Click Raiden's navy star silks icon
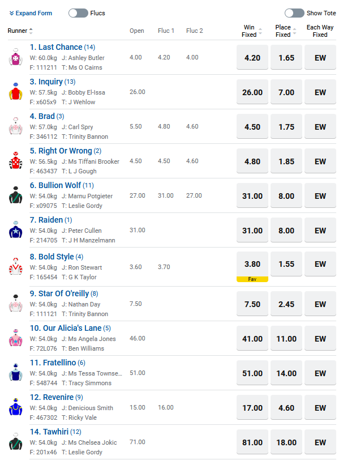 coord(15,230)
